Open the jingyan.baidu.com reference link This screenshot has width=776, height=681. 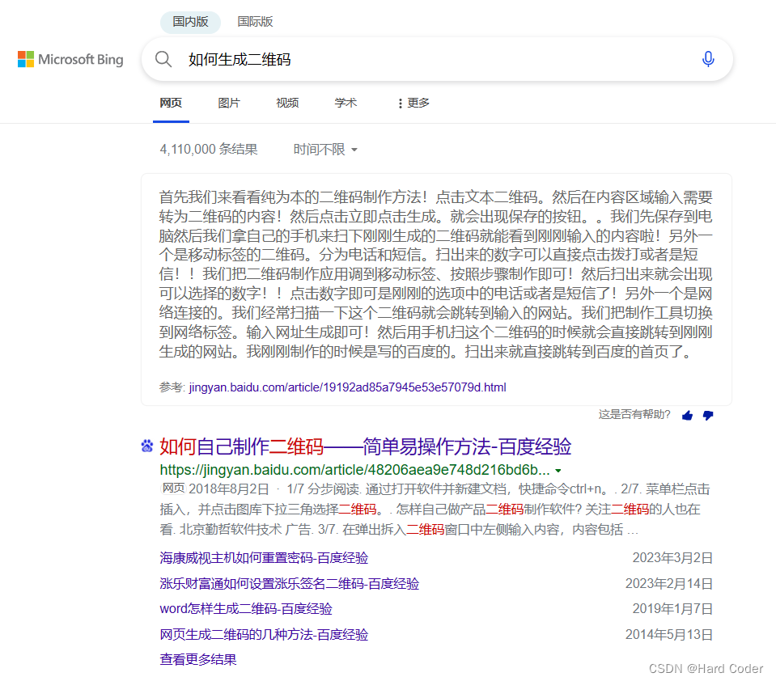point(347,387)
